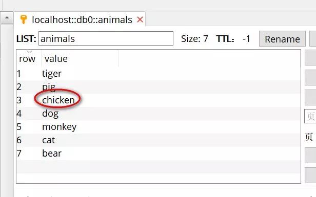Select the dog row in list
Screen dimensions: 316x197
159,114
